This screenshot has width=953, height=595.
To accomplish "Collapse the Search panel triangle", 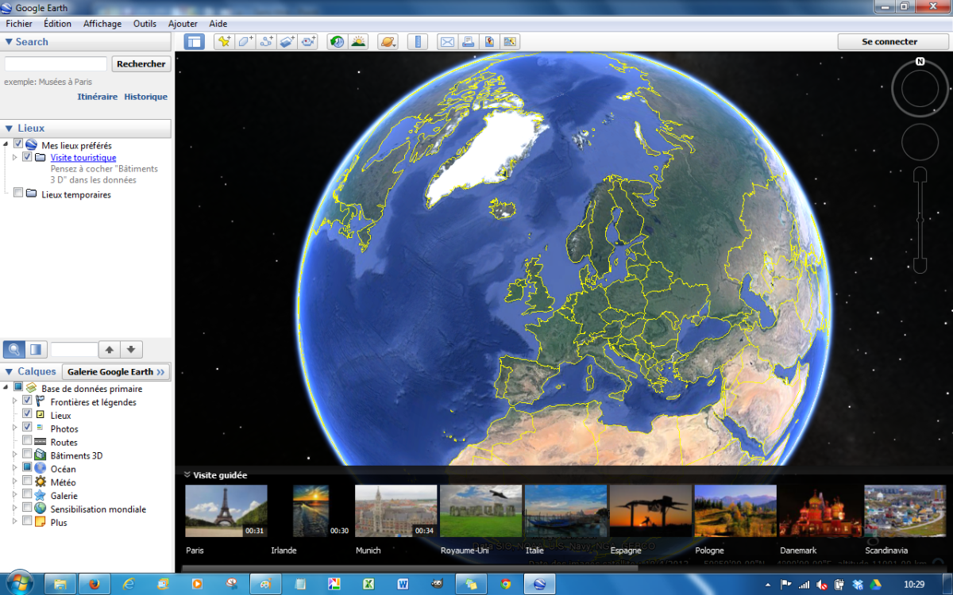I will (x=9, y=42).
